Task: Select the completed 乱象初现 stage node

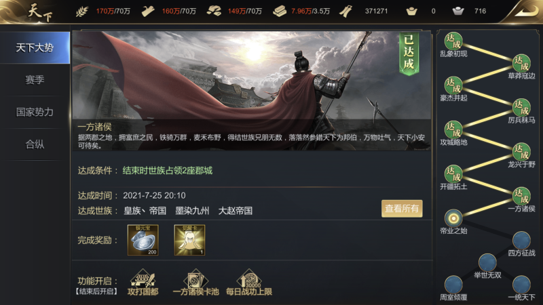Action: [453, 41]
